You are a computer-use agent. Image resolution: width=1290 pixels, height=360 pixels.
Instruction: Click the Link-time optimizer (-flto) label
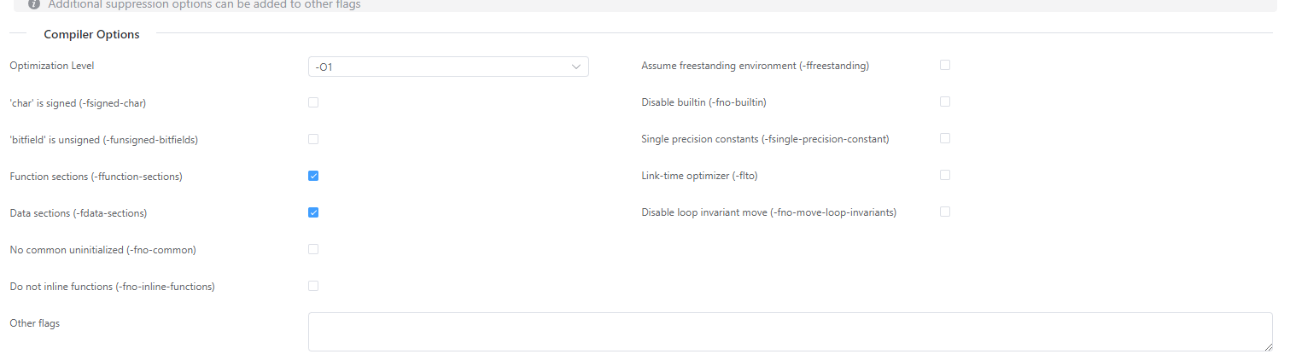tap(699, 176)
